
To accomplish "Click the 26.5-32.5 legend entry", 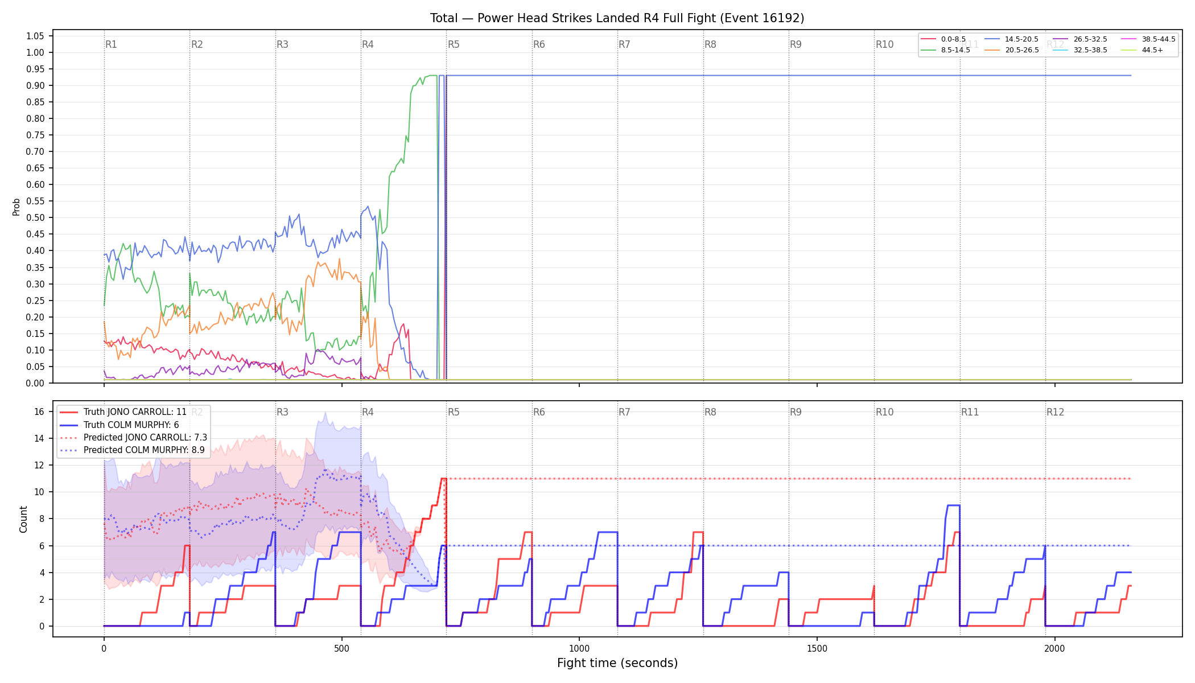I will [1080, 39].
